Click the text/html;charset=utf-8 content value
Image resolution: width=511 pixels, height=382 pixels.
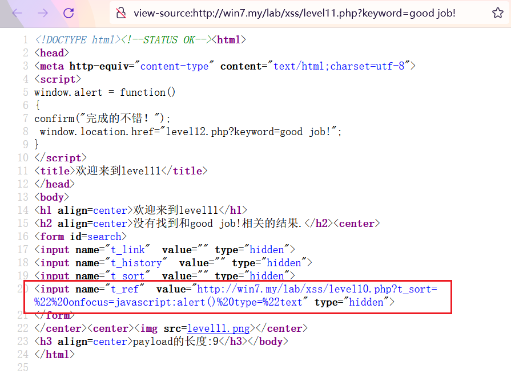coord(339,66)
